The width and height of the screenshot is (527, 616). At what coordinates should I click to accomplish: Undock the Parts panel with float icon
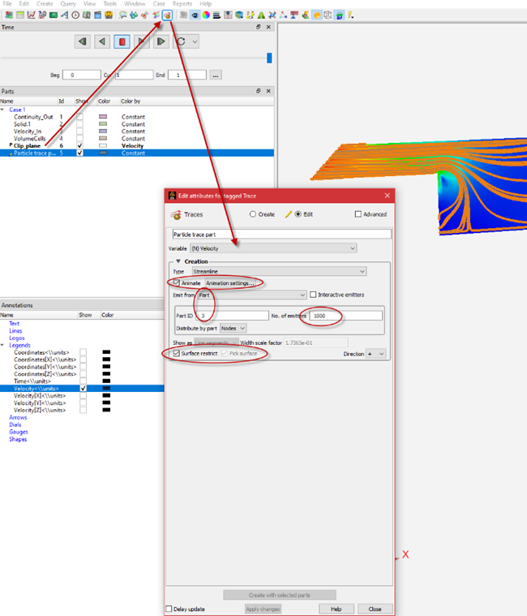pos(258,91)
